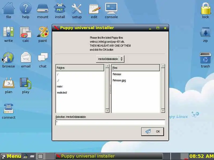This screenshot has width=214, height=160.
Task: Click the Menu start button in taskbar
Action: point(11,156)
